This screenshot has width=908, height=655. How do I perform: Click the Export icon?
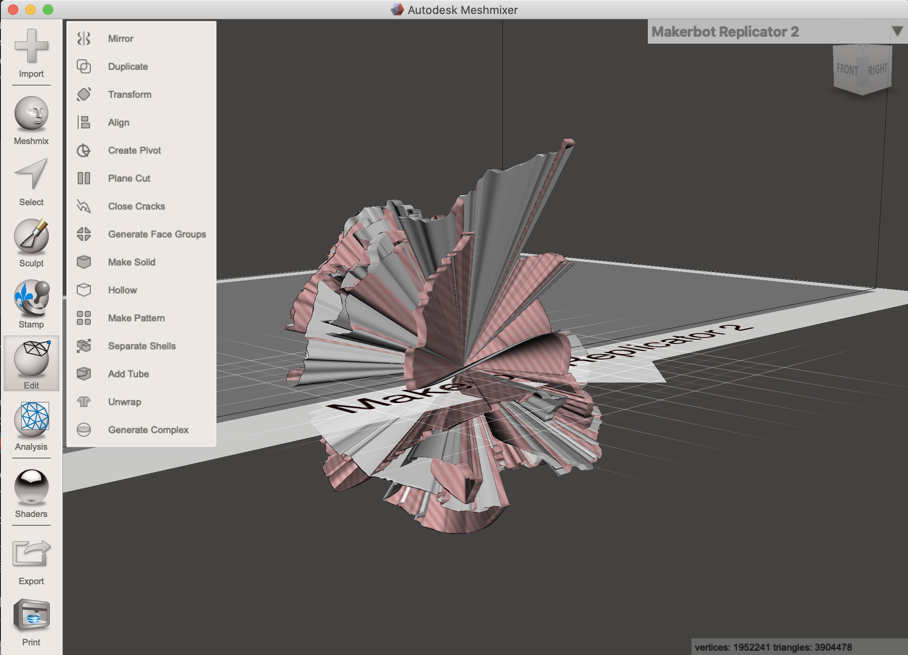pos(31,553)
